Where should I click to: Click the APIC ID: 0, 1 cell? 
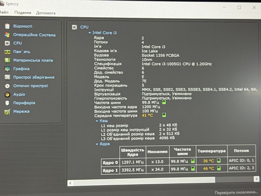(241, 160)
